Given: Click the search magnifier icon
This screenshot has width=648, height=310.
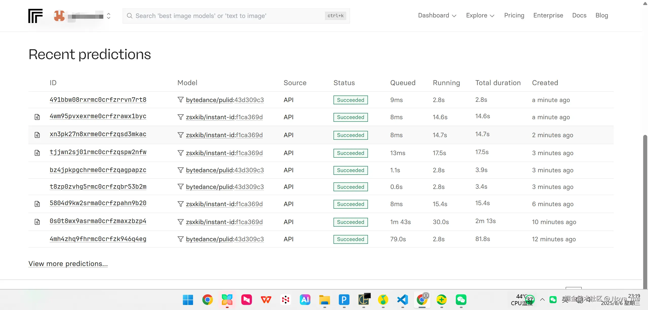Looking at the screenshot, I should coord(130,16).
